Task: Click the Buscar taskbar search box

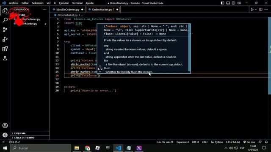Action: (x=41, y=148)
